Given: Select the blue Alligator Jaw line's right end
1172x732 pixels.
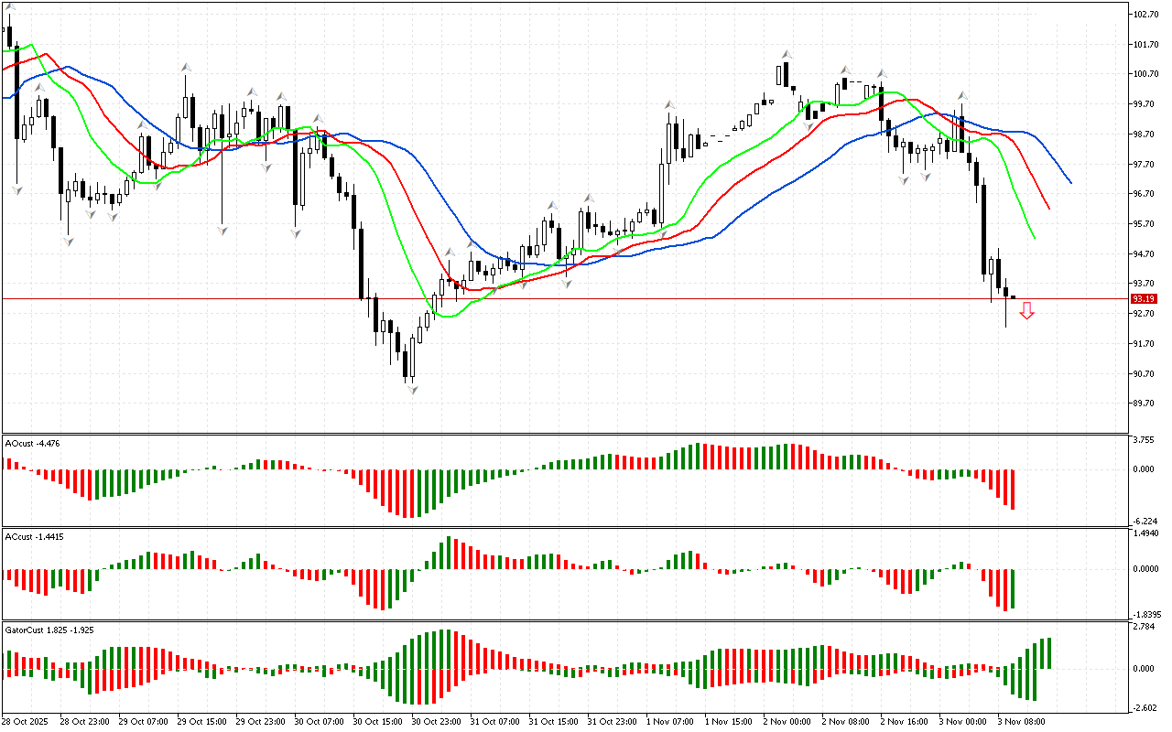Looking at the screenshot, I should 1070,182.
